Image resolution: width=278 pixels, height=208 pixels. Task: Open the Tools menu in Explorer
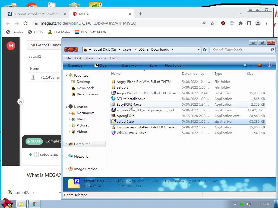[x=102, y=58]
